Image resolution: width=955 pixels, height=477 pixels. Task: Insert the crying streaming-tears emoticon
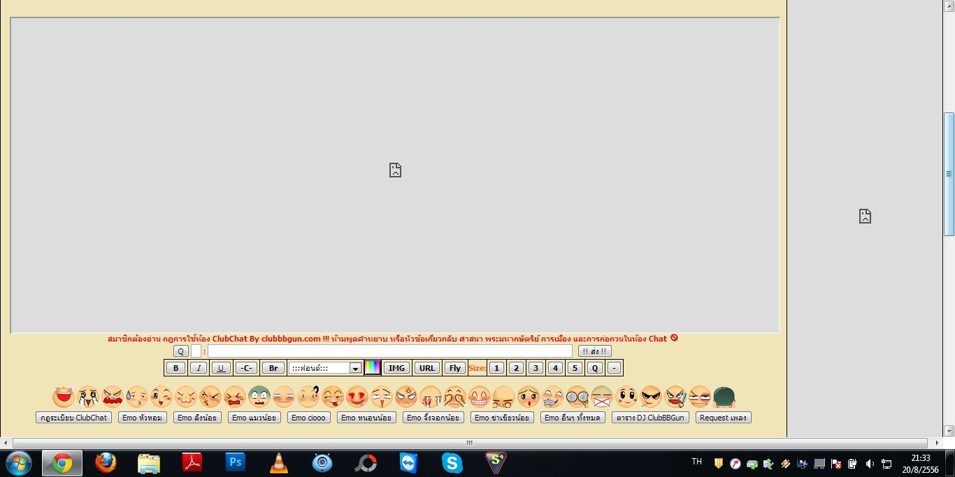(x=88, y=397)
